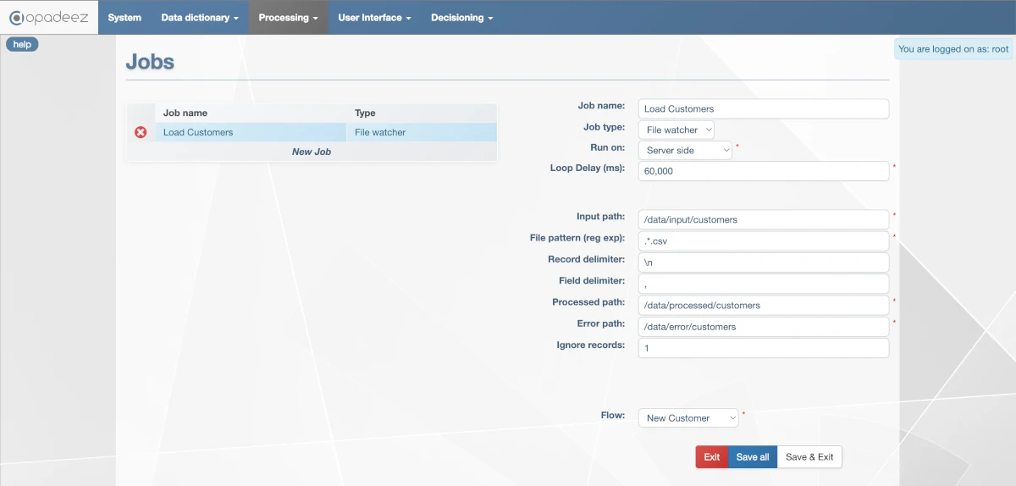
Task: Click the File pattern reg exp field
Action: pos(763,240)
